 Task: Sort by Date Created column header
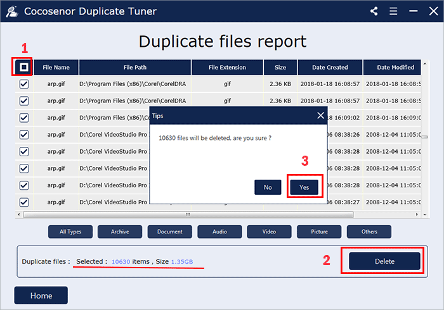click(330, 67)
